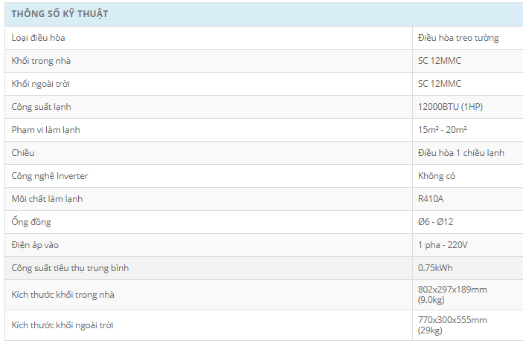The image size is (523, 349).
Task: Select the "Điện áp vào" label
Action: pyautogui.click(x=35, y=244)
